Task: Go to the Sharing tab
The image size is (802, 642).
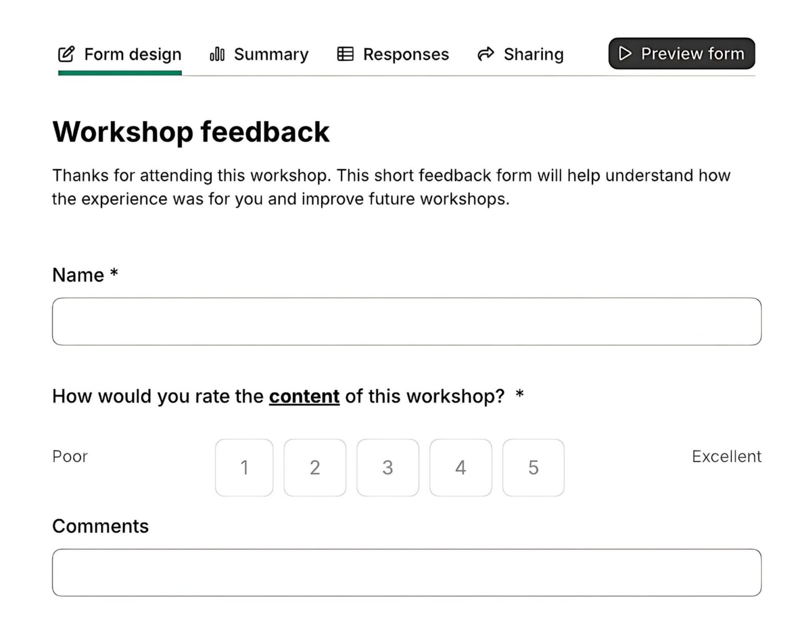Action: click(x=533, y=54)
